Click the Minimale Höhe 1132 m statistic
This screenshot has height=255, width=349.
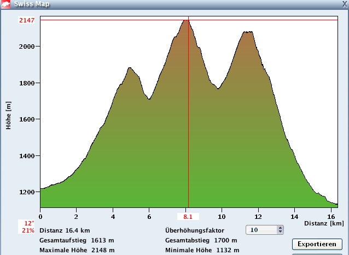tap(202, 250)
